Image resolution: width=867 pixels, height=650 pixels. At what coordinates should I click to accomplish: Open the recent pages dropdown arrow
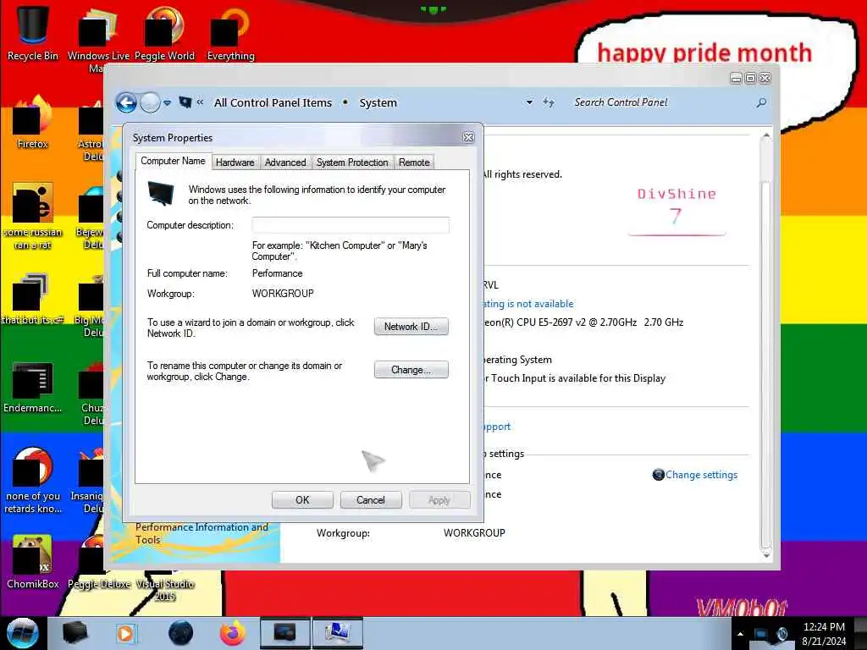[x=167, y=102]
